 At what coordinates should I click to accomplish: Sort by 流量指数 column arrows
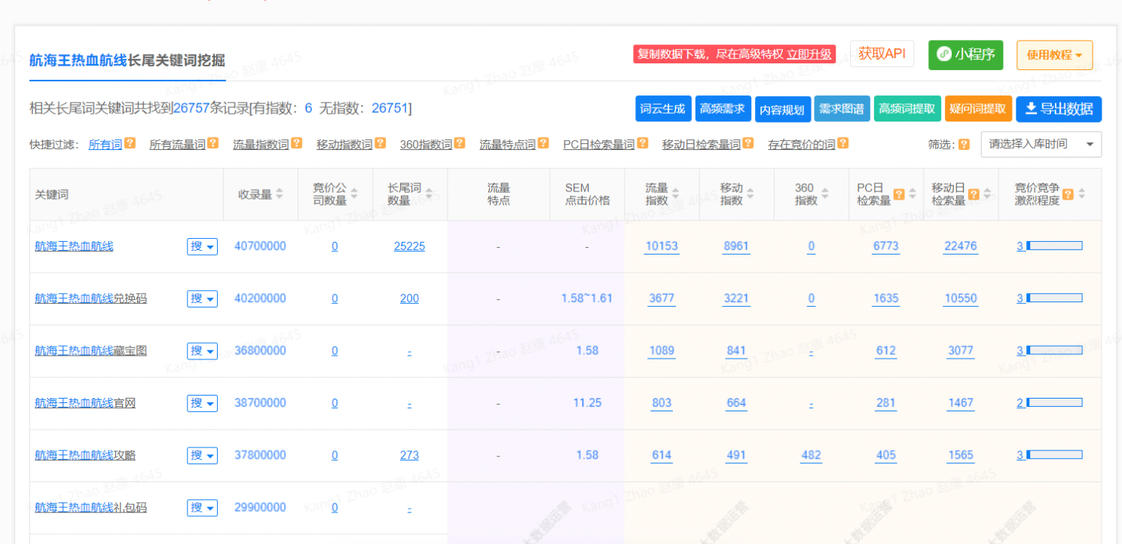click(676, 194)
